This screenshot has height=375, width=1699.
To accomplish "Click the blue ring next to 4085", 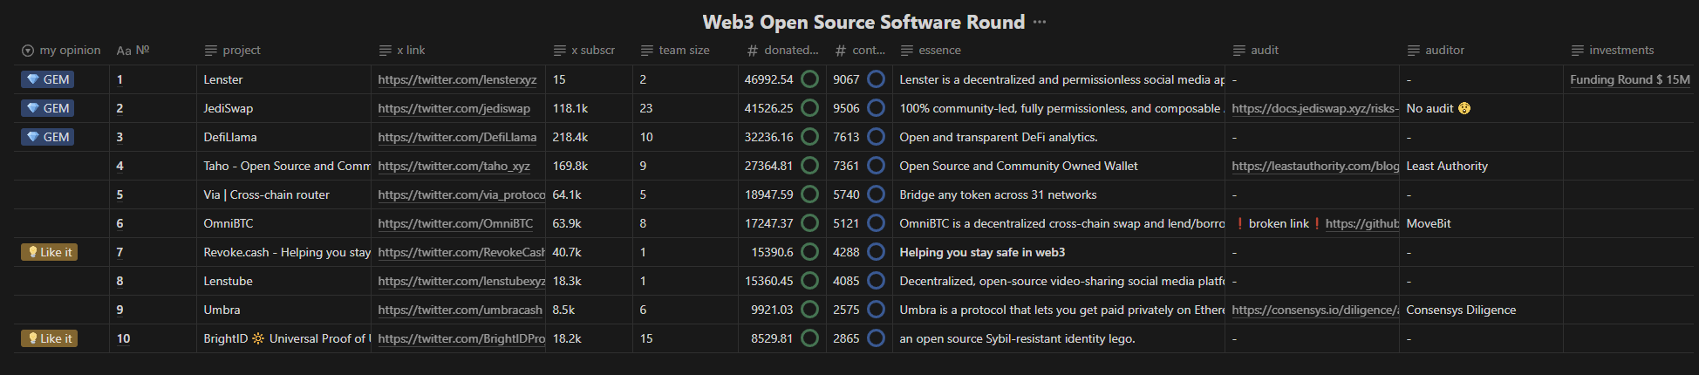I will [x=877, y=281].
